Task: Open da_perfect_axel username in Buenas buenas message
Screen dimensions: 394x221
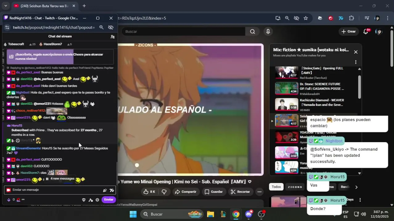Action: click(x=28, y=72)
